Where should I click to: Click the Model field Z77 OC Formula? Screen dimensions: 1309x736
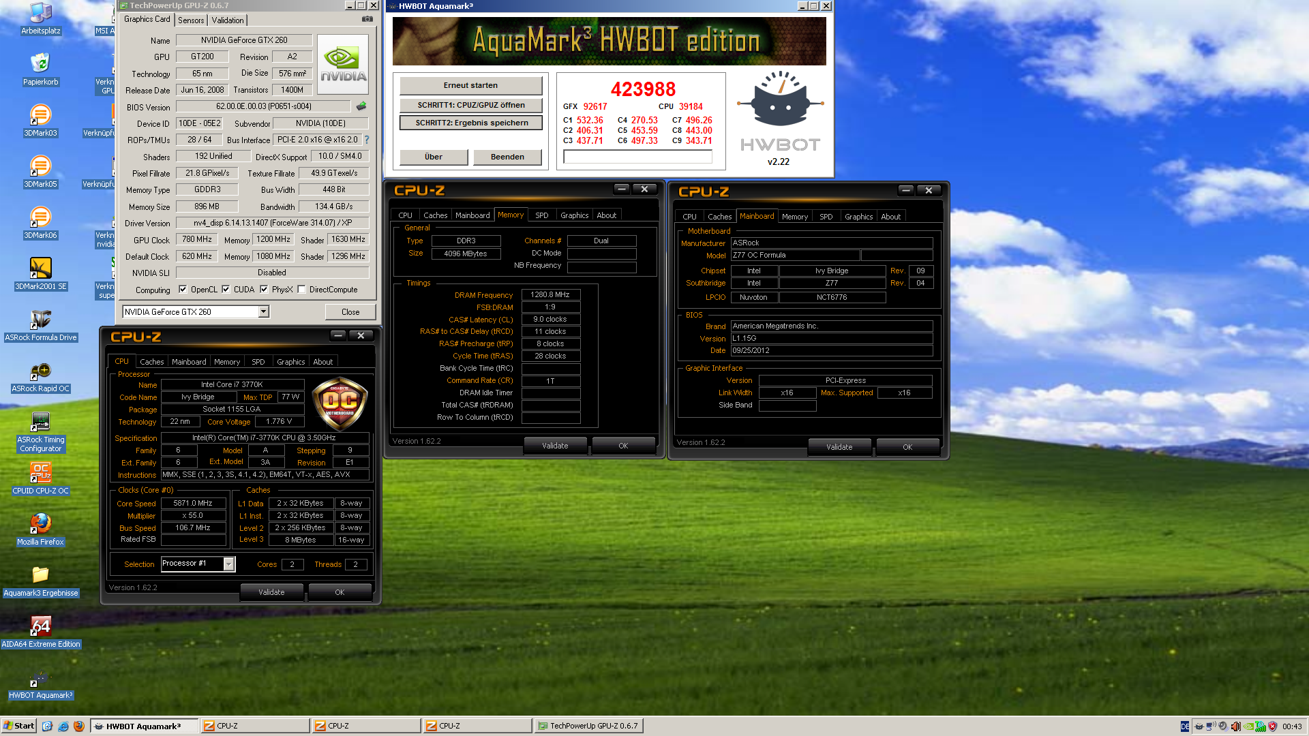click(794, 256)
